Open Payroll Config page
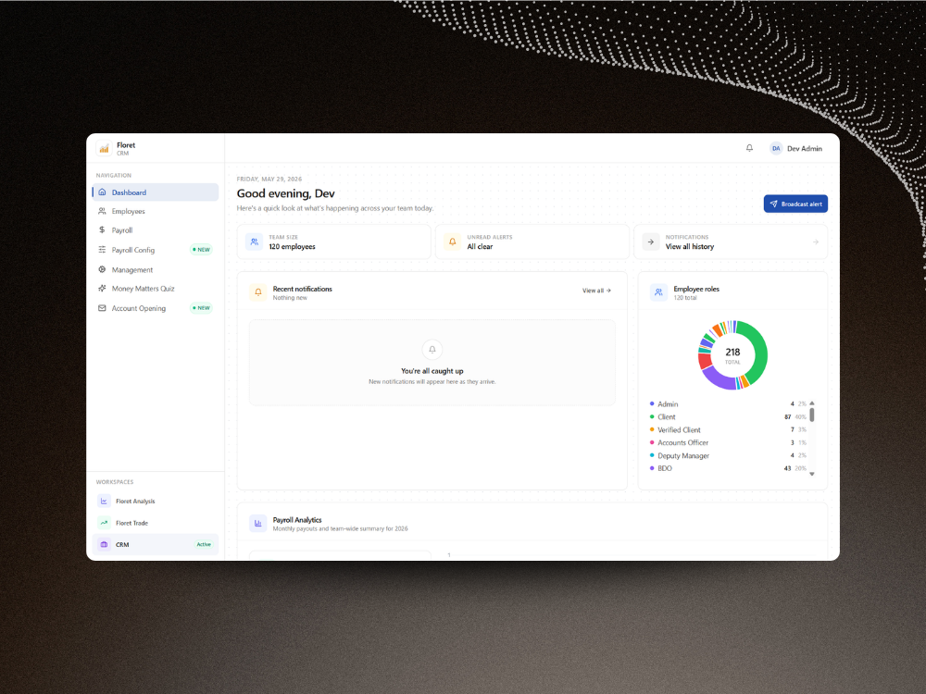 click(156, 250)
